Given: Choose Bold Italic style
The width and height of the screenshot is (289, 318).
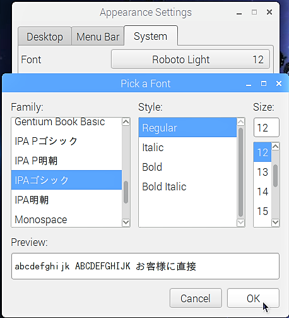Looking at the screenshot, I should 187,187.
